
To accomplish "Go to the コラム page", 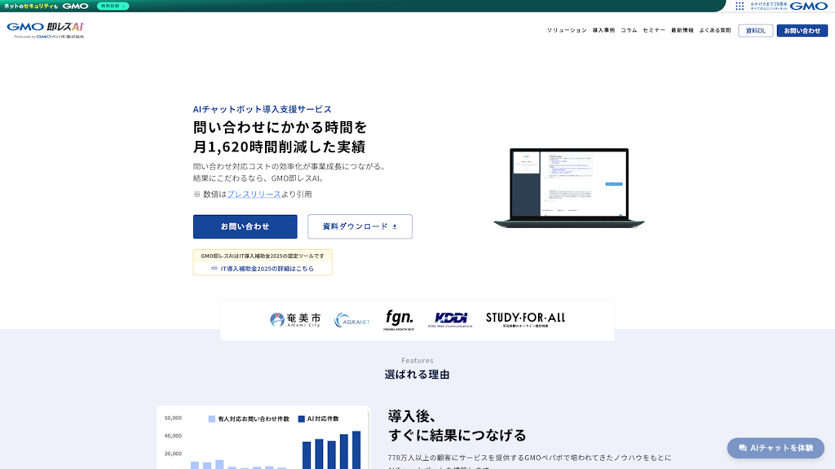I will pos(629,31).
